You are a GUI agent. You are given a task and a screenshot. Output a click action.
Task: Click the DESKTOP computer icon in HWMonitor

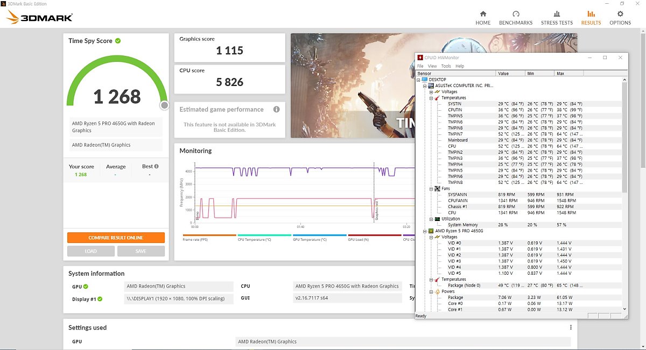(425, 80)
